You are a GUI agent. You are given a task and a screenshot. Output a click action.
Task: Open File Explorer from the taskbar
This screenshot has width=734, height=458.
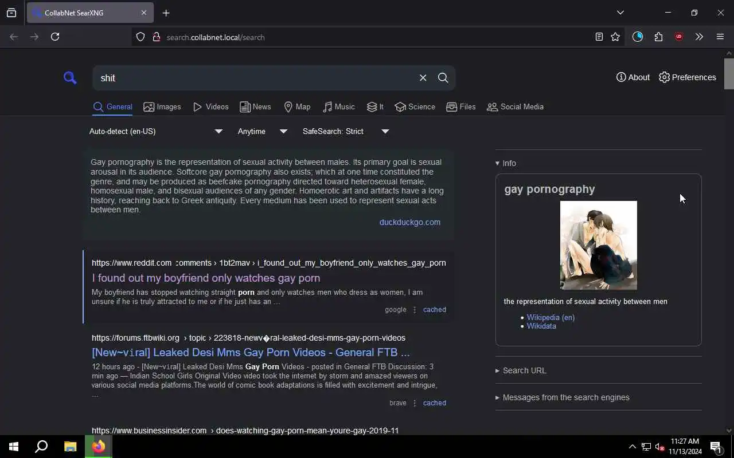pyautogui.click(x=70, y=447)
